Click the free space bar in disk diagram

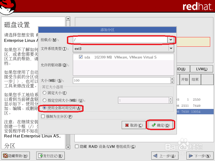pyautogui.click(x=193, y=42)
